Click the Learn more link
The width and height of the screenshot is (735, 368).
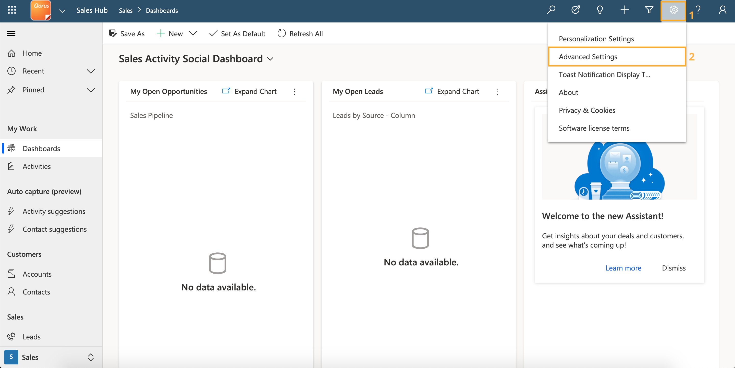coord(623,268)
